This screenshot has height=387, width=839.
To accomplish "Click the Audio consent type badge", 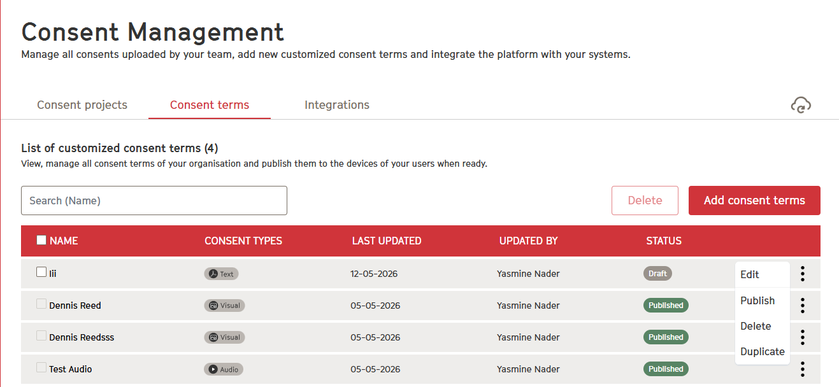I will (x=224, y=369).
